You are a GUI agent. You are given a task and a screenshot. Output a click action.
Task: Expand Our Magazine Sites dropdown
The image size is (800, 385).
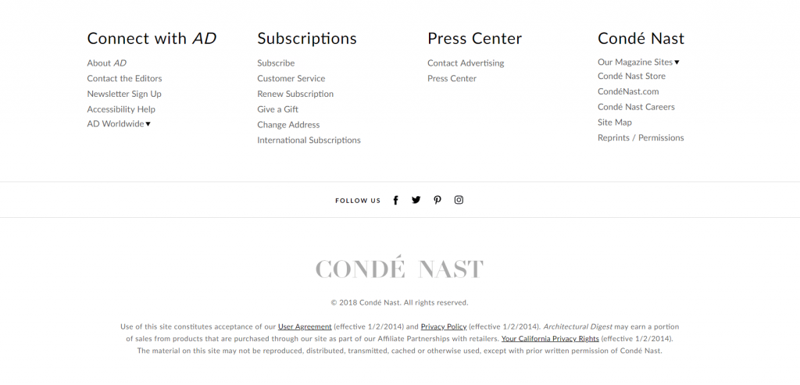pyautogui.click(x=638, y=62)
